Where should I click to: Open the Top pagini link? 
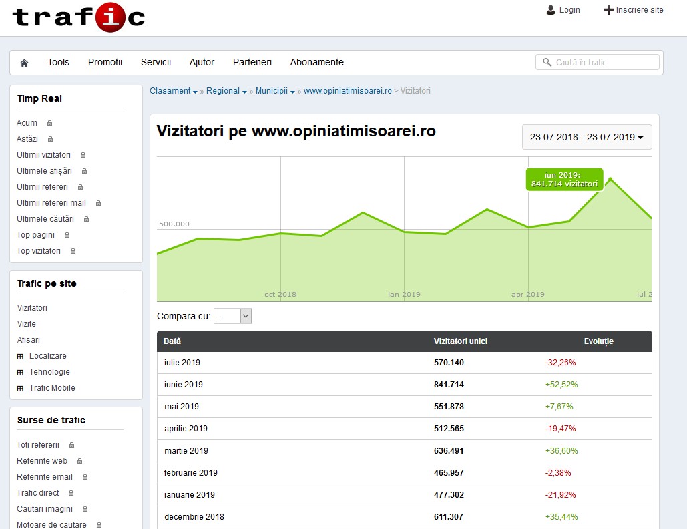(x=35, y=235)
